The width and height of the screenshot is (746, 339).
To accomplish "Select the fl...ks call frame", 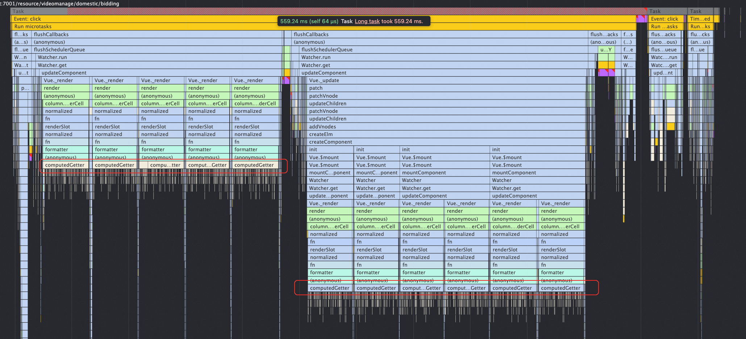I will 21,34.
